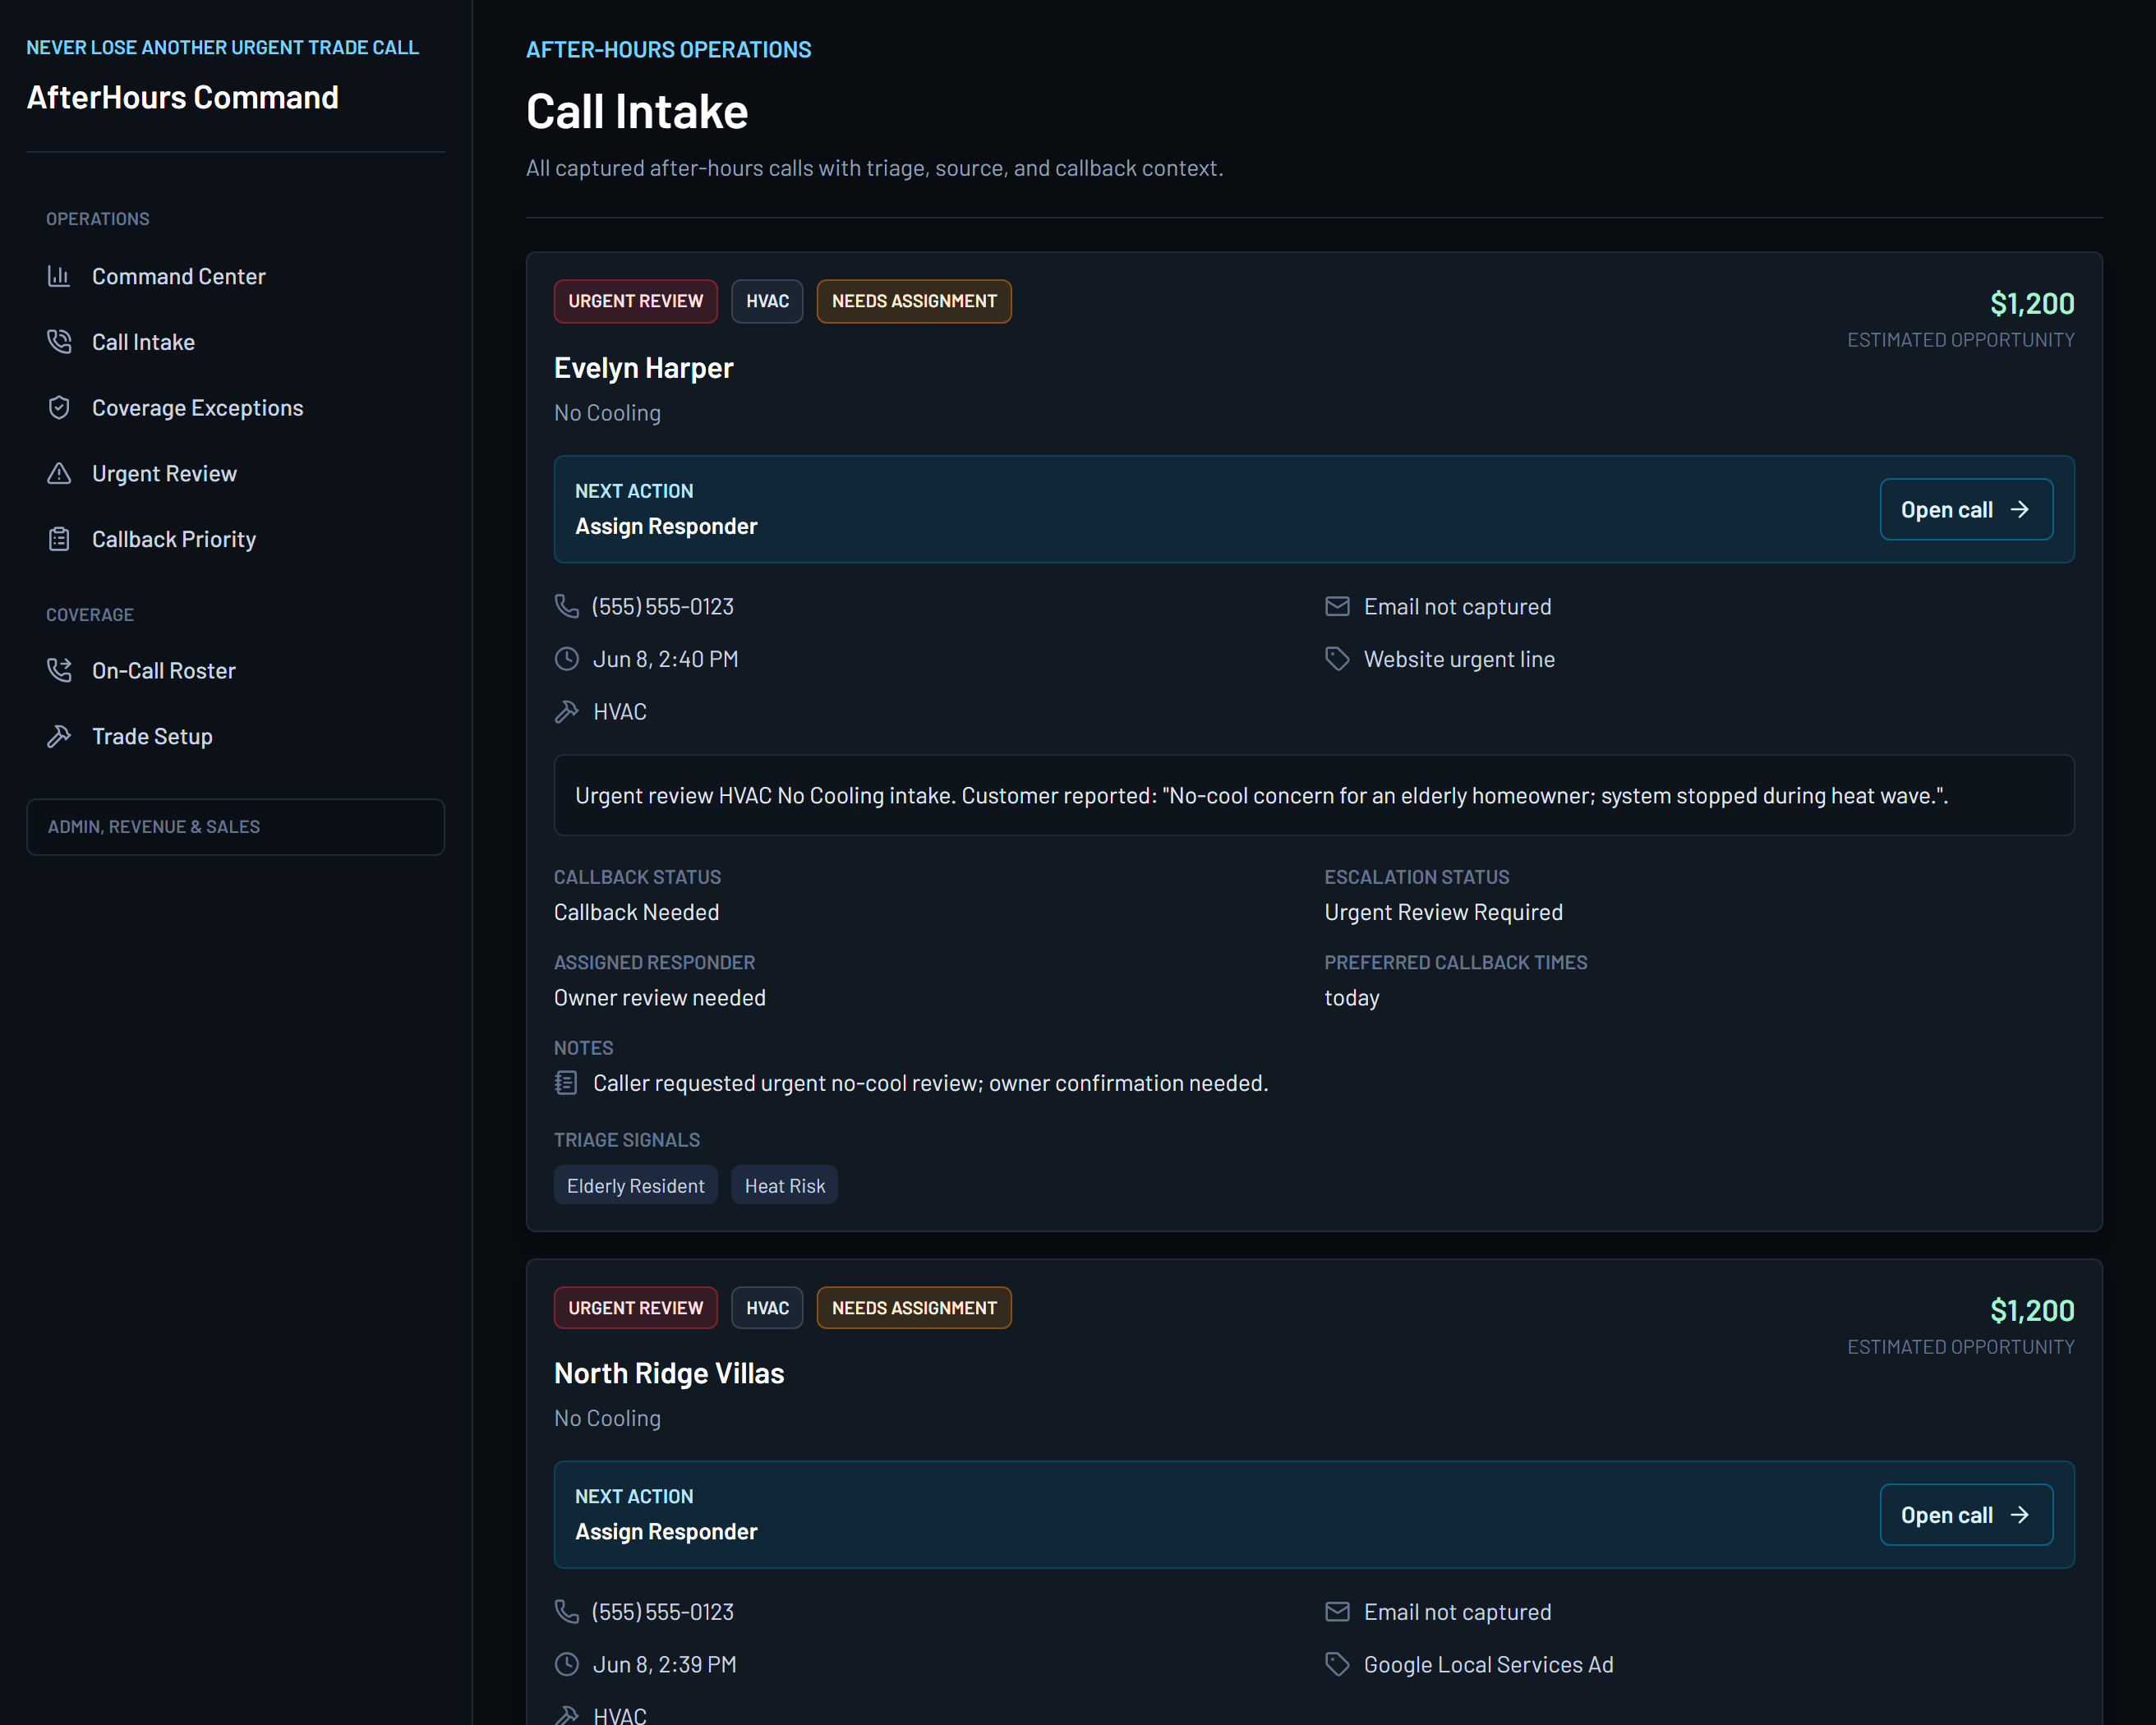Click clock icon beside Jun 8, 2:40 PM
Image resolution: width=2156 pixels, height=1725 pixels.
pyautogui.click(x=566, y=659)
